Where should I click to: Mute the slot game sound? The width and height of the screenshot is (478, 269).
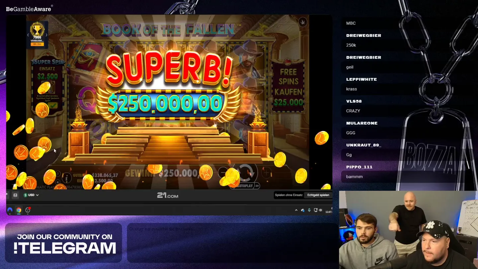(x=58, y=182)
